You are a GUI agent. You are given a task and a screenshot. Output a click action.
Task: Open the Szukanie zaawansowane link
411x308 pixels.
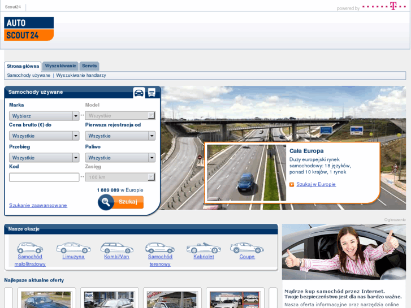tap(38, 205)
